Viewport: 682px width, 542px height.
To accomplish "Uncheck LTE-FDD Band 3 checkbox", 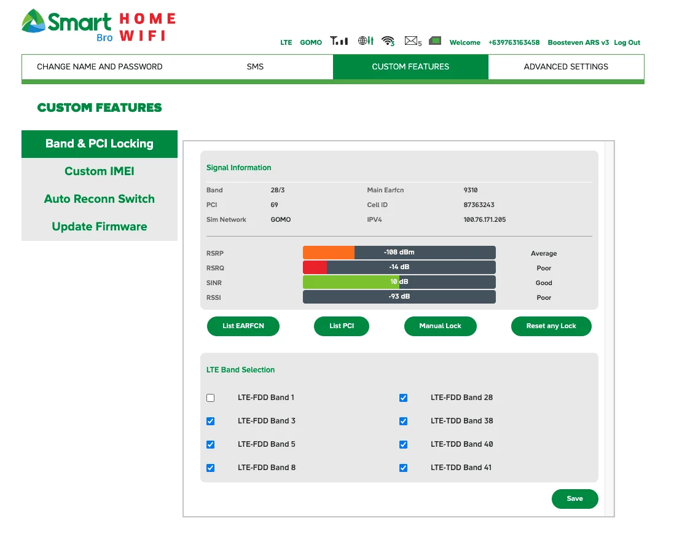I will click(x=211, y=422).
